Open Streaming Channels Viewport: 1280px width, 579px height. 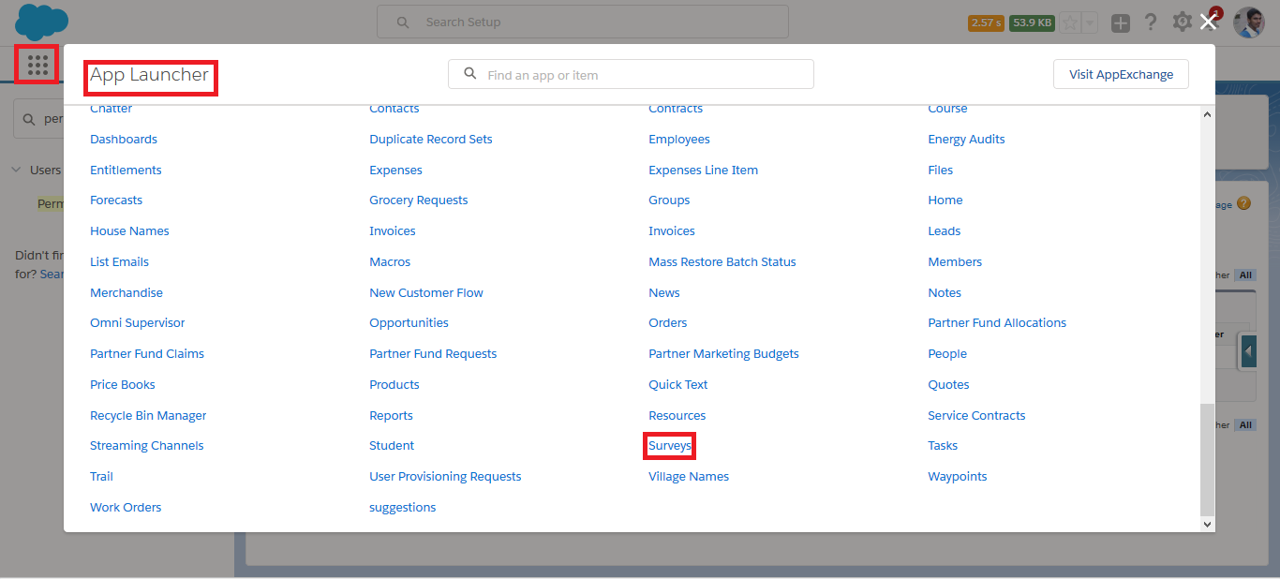pos(147,445)
